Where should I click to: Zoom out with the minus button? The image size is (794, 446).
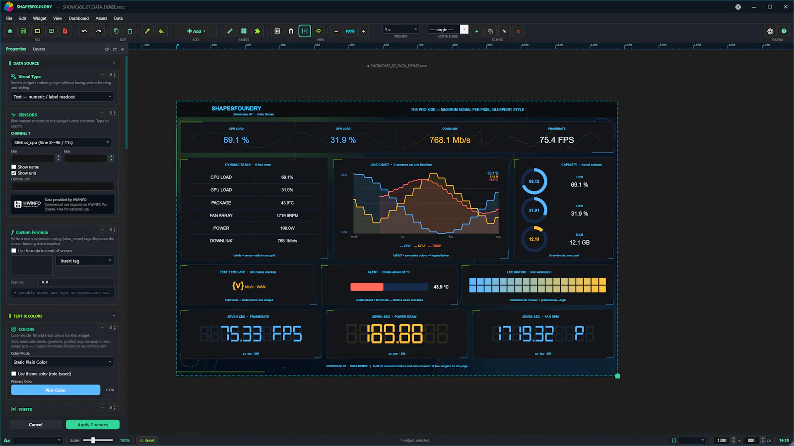[x=336, y=31]
